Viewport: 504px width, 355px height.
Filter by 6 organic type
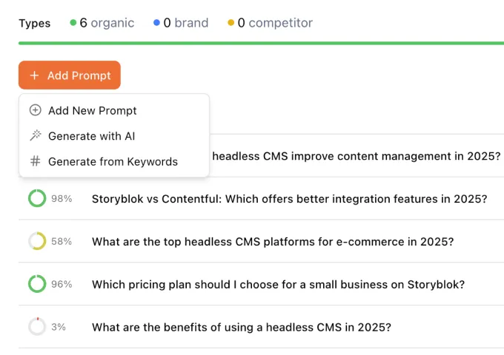[x=102, y=23]
